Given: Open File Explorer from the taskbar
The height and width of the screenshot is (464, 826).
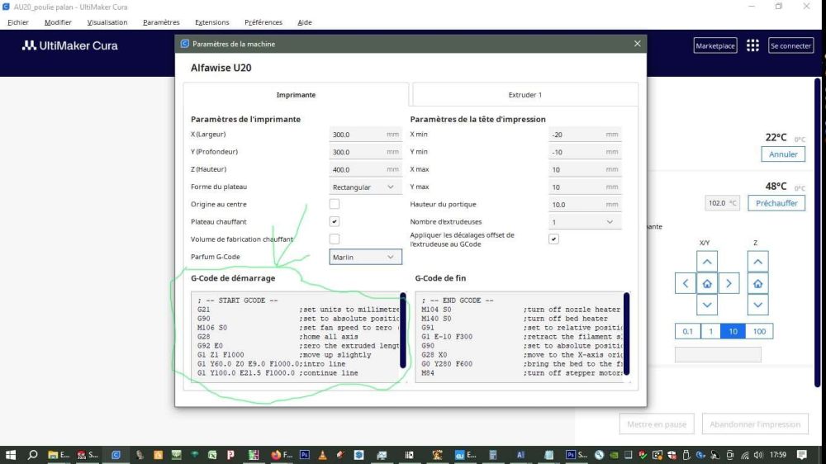Looking at the screenshot, I should click(x=59, y=455).
